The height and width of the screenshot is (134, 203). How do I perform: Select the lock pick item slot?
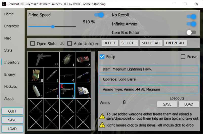click(52, 90)
